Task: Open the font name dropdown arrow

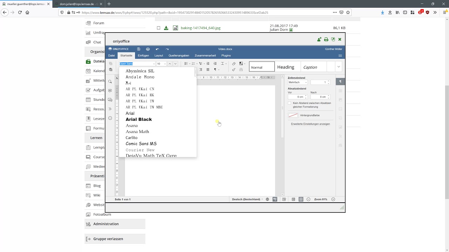Action: tap(154, 64)
